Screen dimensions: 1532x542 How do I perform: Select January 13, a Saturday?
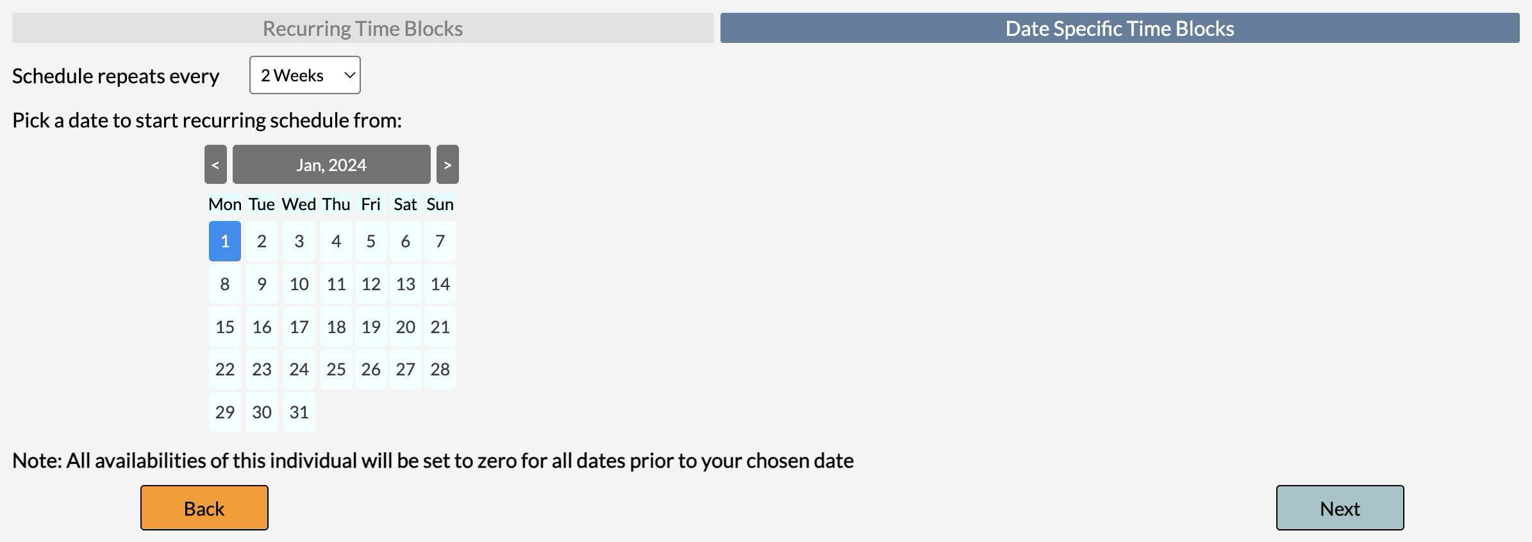coord(405,284)
